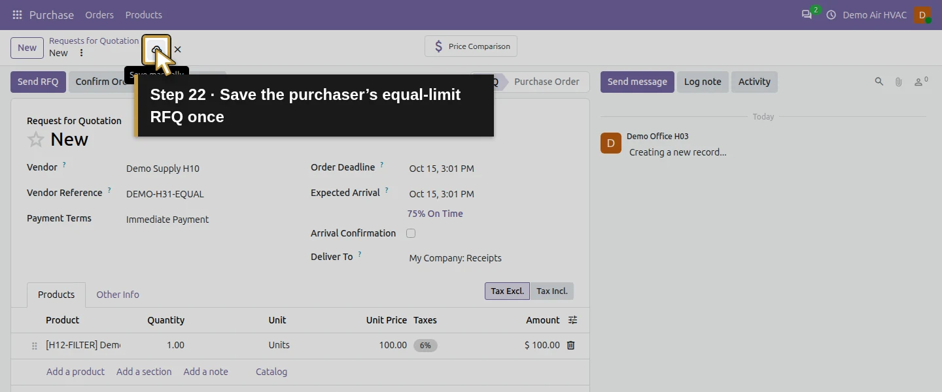Open the Order Deadline help tooltip
This screenshot has height=392, width=942.
pos(382,165)
